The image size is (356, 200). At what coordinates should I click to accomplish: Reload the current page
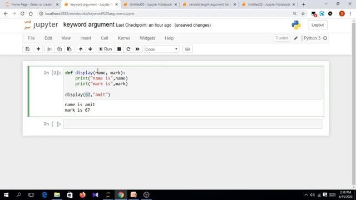pos(22,13)
